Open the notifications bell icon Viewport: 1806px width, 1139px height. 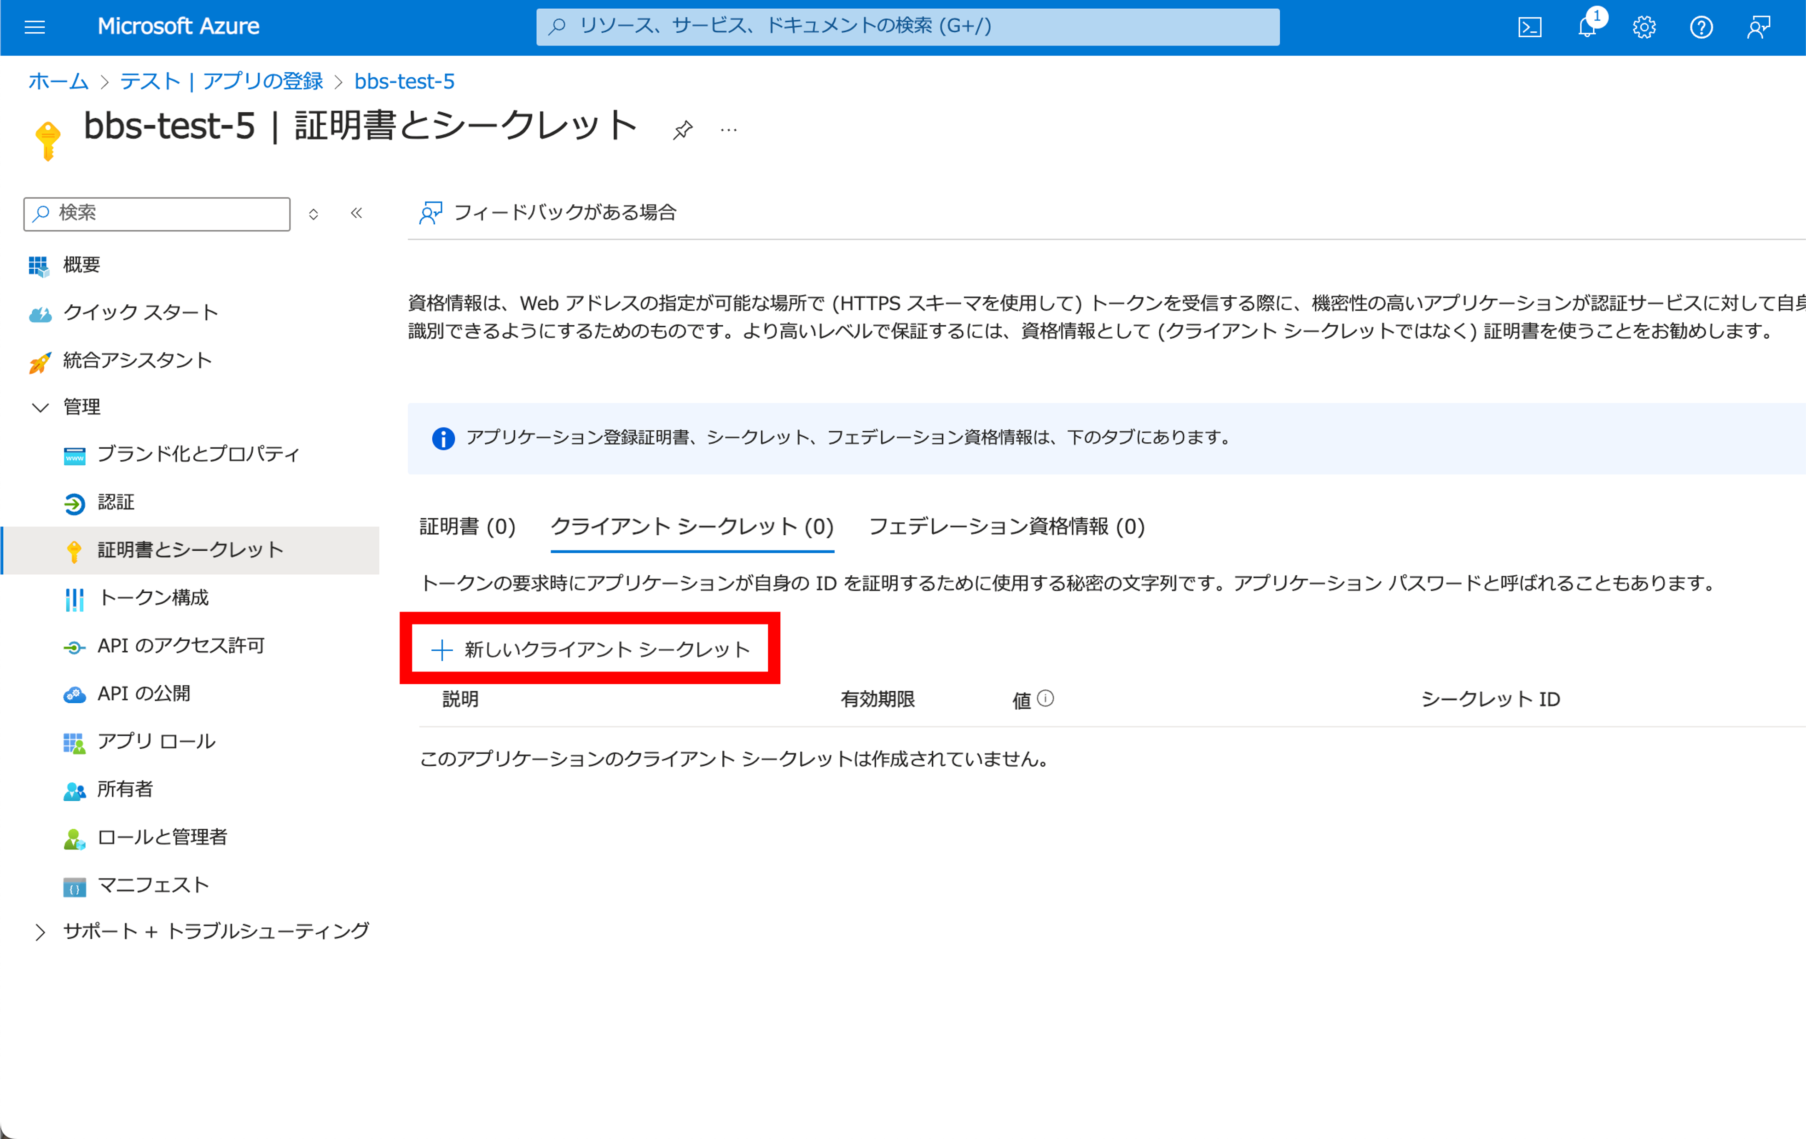[x=1587, y=28]
